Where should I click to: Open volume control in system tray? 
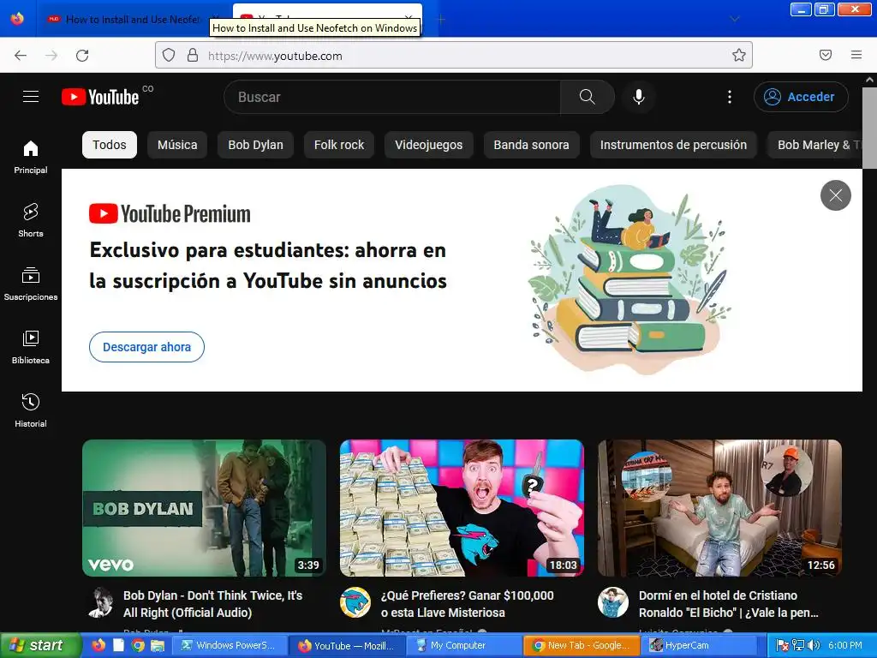(814, 645)
